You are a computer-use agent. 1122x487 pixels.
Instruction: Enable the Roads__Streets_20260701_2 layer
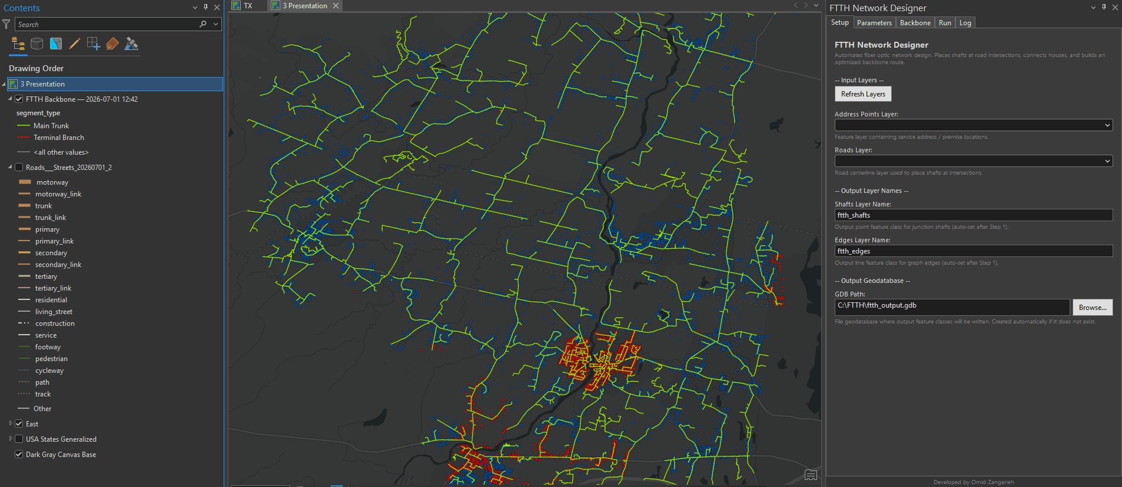coord(19,168)
